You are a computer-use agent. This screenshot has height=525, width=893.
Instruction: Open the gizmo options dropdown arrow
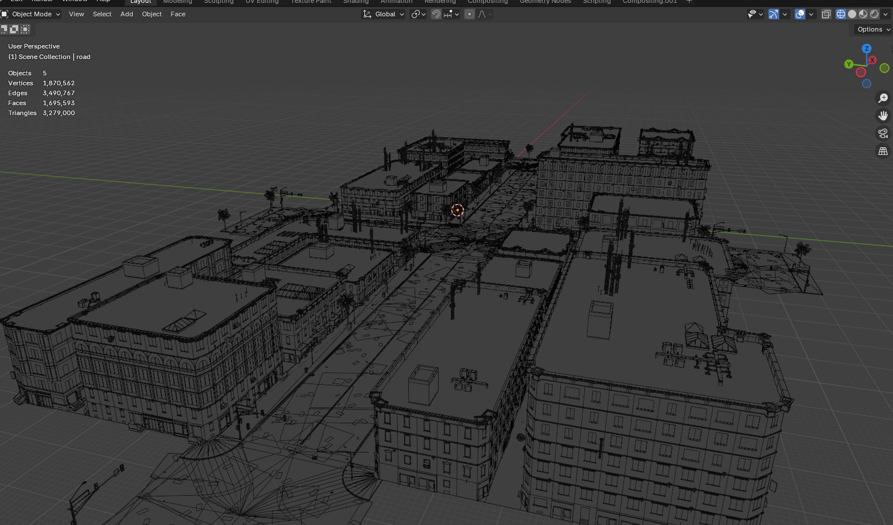(x=785, y=14)
